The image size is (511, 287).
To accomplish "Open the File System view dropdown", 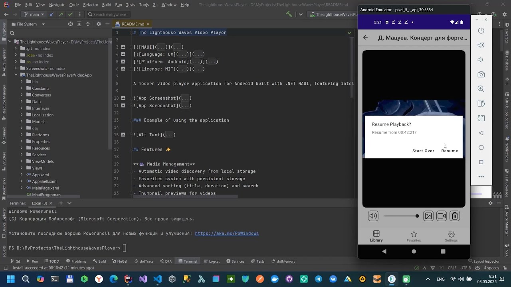I will 43,24.
